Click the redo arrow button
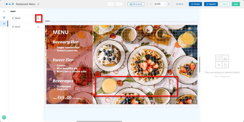This screenshot has width=244, height=122. [119, 4]
